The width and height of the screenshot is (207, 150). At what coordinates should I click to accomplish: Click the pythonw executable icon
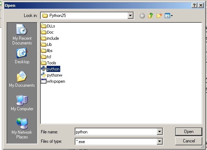coord(44,75)
